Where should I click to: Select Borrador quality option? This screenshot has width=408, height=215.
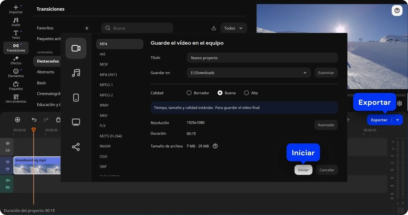pyautogui.click(x=189, y=93)
